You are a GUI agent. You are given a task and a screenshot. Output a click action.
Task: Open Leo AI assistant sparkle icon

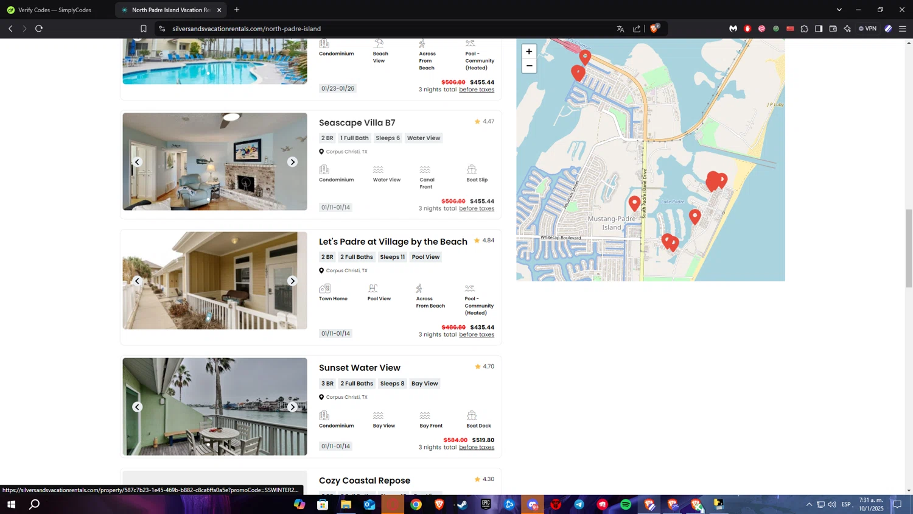click(x=847, y=29)
